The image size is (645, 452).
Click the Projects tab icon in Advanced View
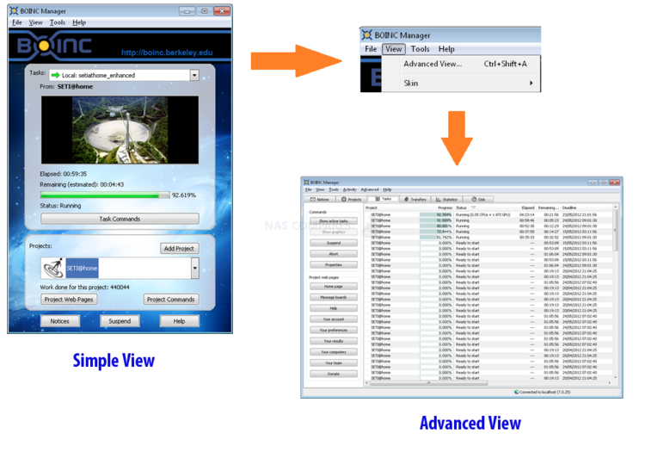(x=344, y=199)
